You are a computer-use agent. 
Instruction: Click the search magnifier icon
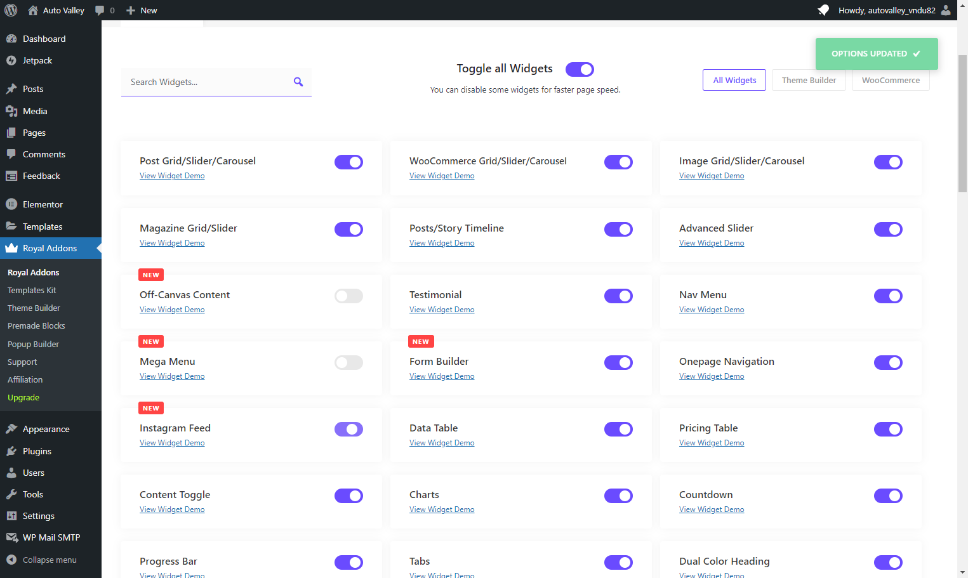298,82
